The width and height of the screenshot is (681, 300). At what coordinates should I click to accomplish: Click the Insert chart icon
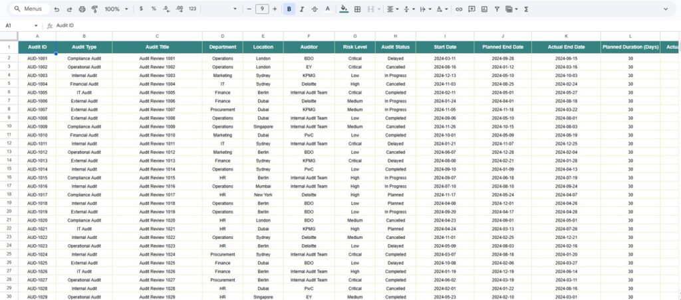484,9
